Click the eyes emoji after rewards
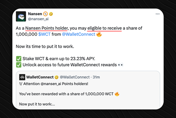Image resolution: width=176 pixels, height=118 pixels. [121, 65]
